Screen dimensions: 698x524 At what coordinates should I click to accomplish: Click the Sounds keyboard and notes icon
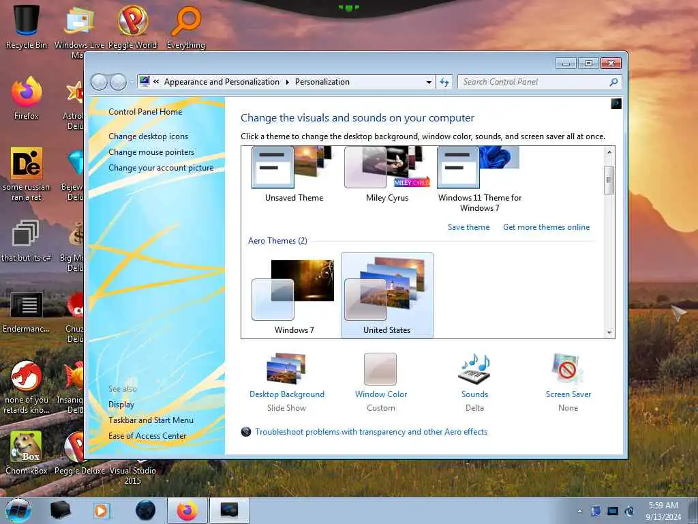pos(474,369)
